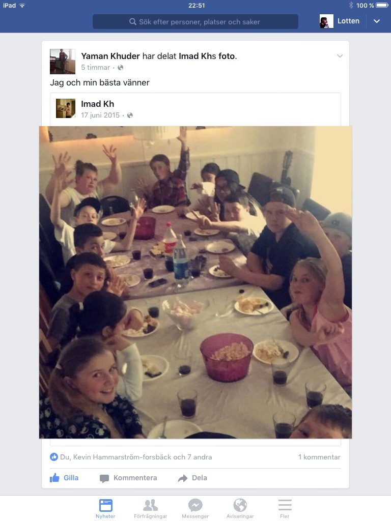
Task: Click Yaman Khuder's profile picture thumbnail
Action: pyautogui.click(x=63, y=62)
